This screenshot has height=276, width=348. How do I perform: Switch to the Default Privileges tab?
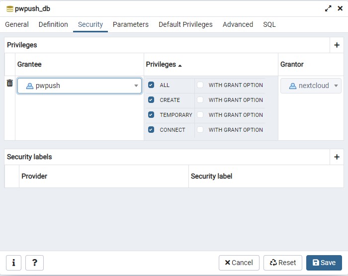click(x=185, y=24)
